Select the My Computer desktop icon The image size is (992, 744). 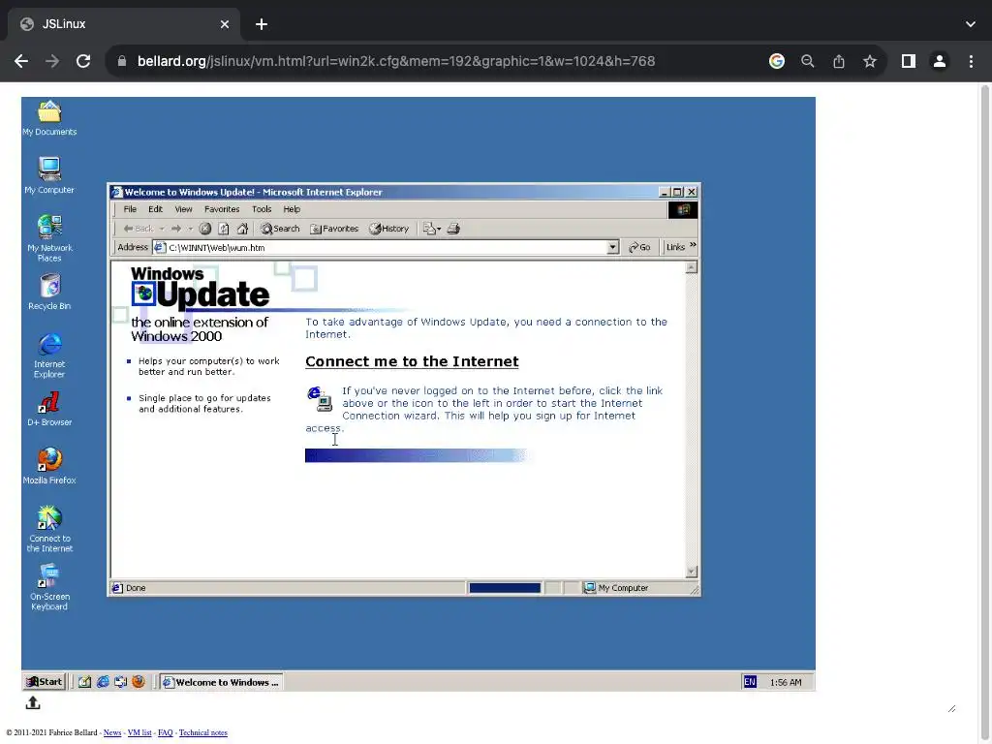[49, 175]
